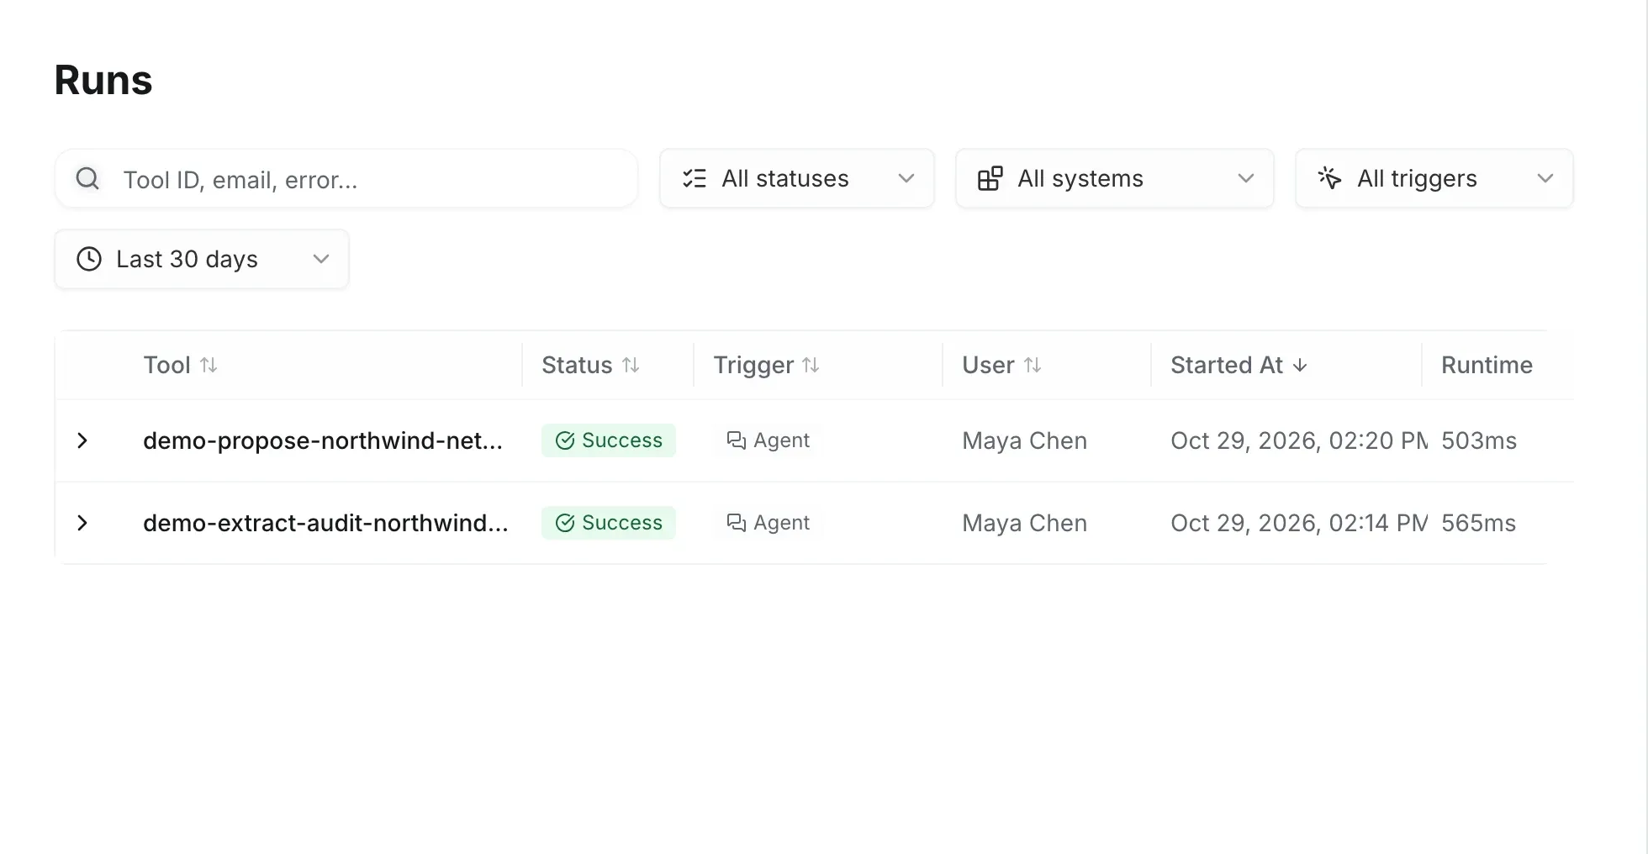Click the cursor-spark icon beside All triggers
Image resolution: width=1648 pixels, height=854 pixels.
[1329, 178]
